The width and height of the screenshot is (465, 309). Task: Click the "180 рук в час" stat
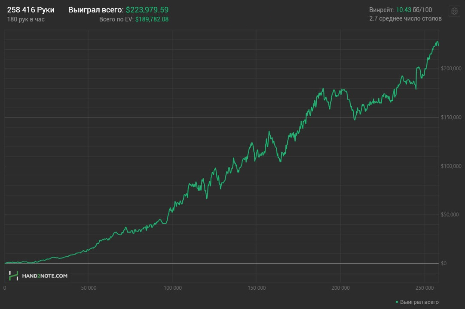point(26,19)
